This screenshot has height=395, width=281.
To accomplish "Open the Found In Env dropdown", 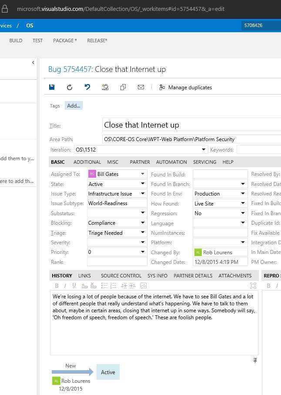I will click(x=243, y=193).
